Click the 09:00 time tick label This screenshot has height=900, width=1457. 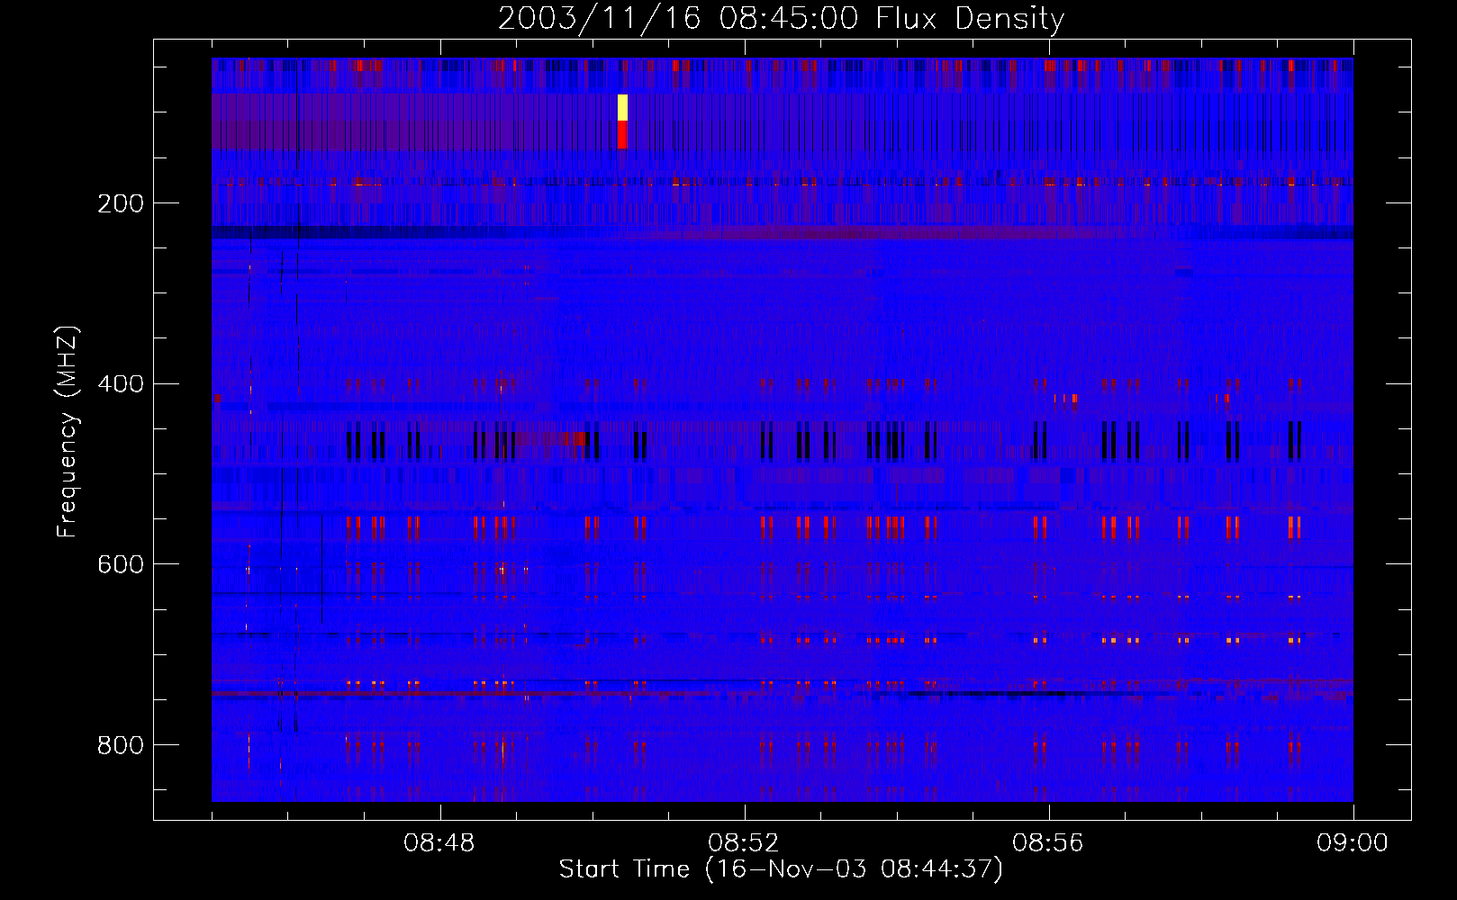(x=1353, y=843)
